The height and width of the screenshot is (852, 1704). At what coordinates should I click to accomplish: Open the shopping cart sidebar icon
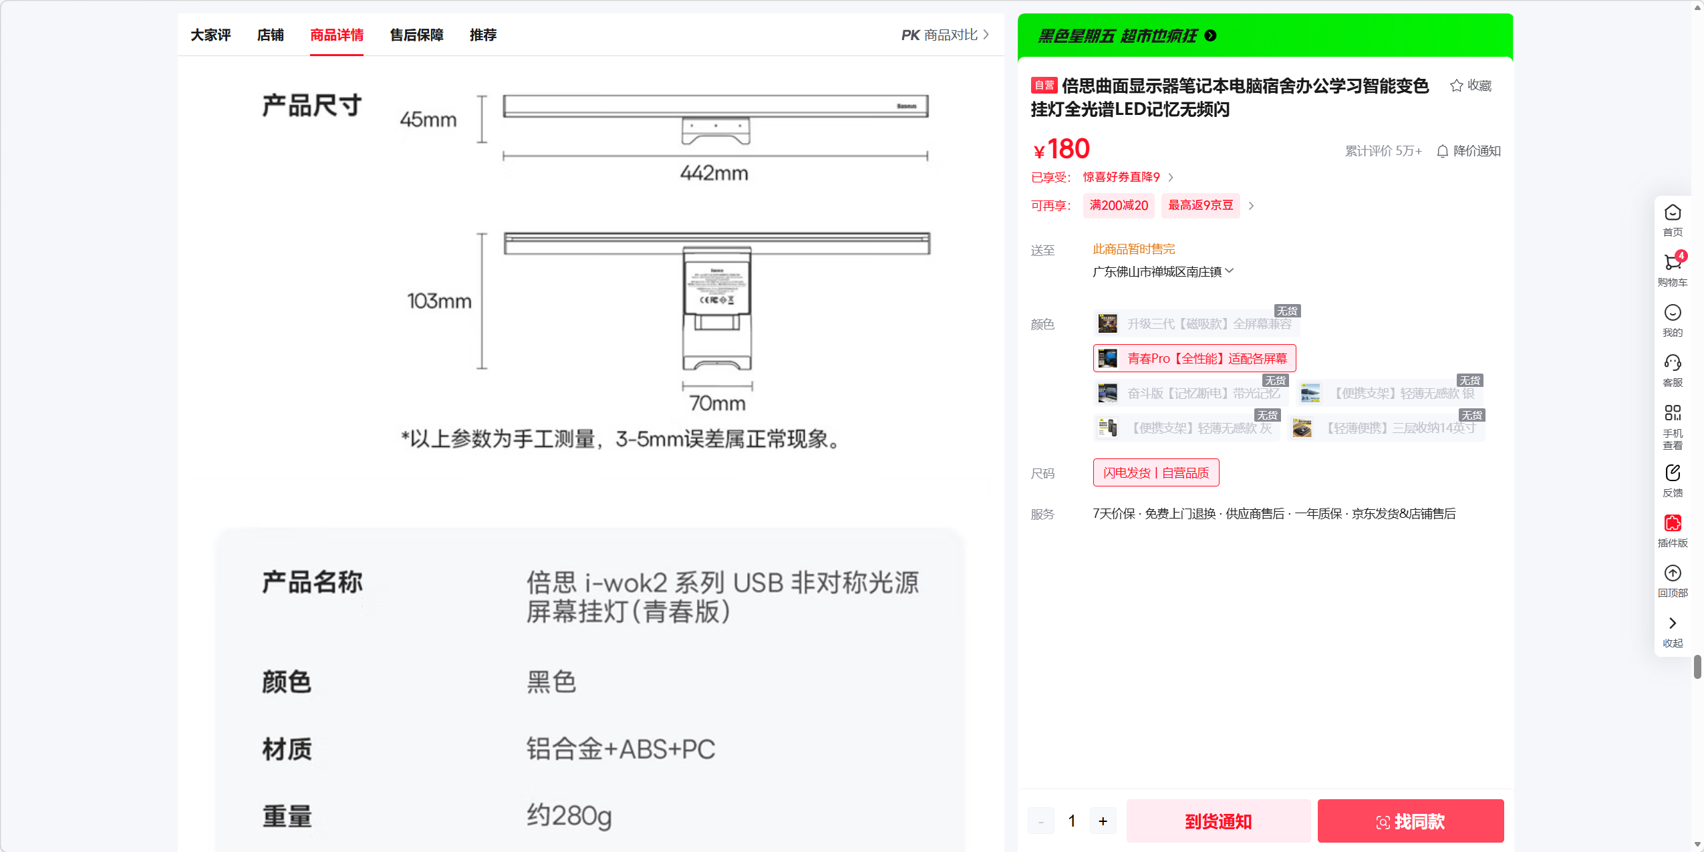pyautogui.click(x=1672, y=263)
